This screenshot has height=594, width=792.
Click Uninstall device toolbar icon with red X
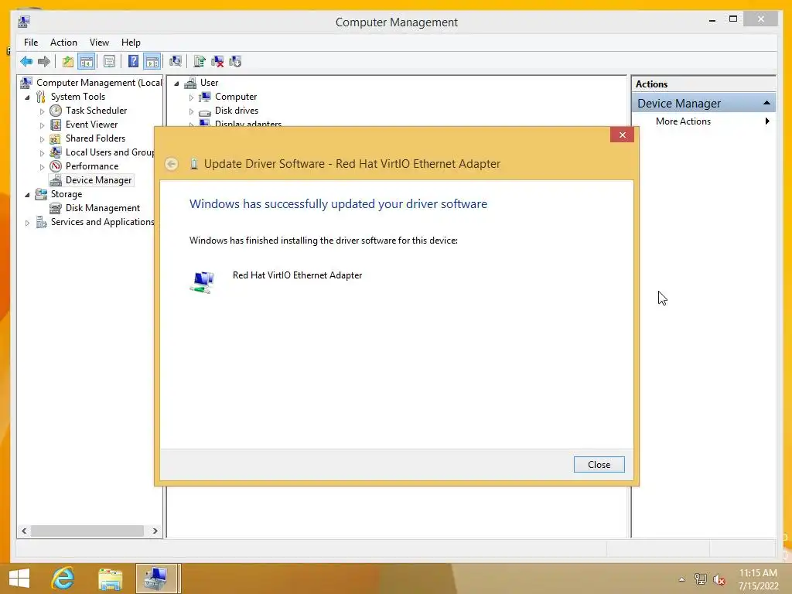pyautogui.click(x=217, y=62)
